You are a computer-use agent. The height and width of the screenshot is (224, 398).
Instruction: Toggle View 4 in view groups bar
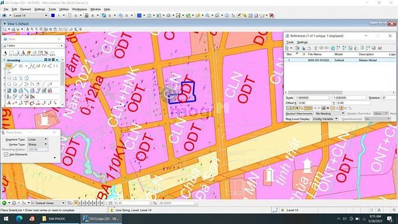pyautogui.click(x=87, y=203)
